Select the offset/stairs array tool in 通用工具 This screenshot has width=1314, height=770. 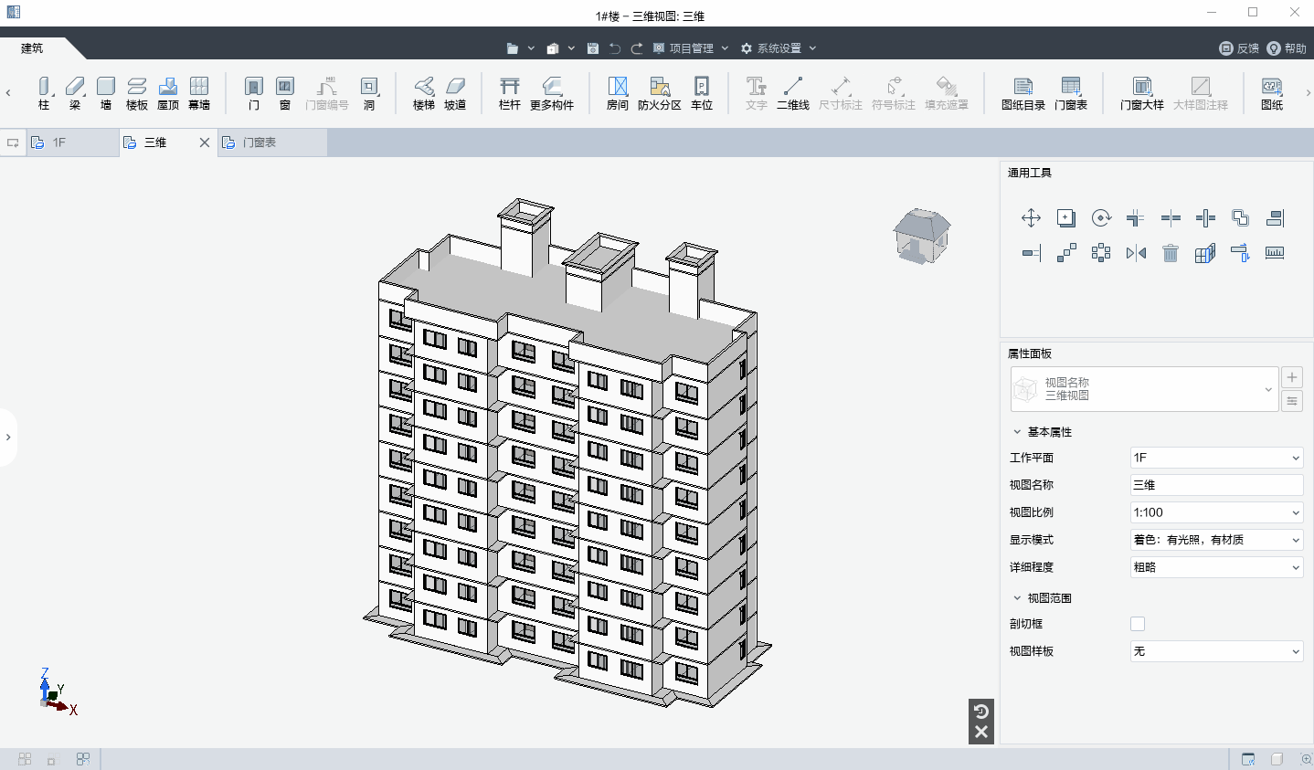point(1066,253)
